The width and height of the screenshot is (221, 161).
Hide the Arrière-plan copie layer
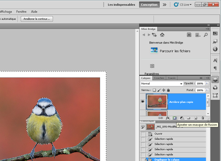tap(142, 102)
